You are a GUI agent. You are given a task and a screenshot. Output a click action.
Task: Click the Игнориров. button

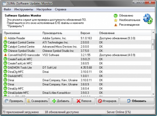click(108, 101)
